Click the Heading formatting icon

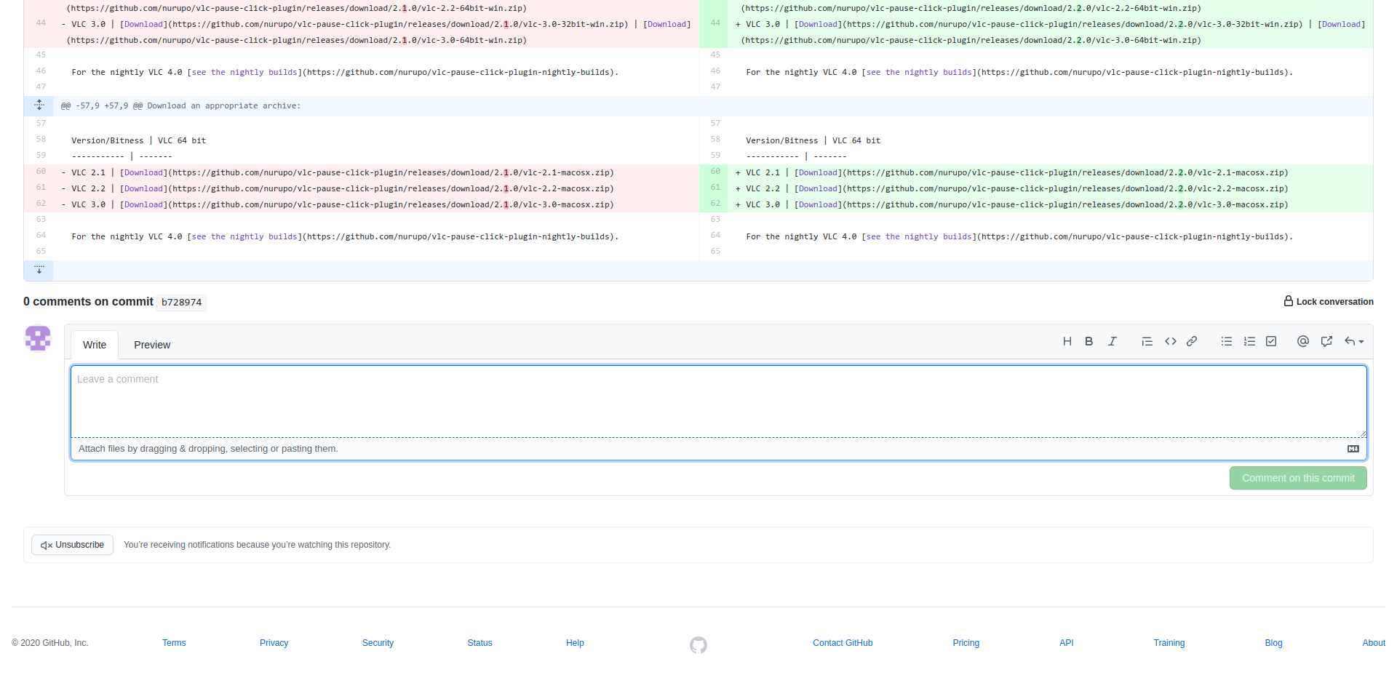tap(1067, 341)
